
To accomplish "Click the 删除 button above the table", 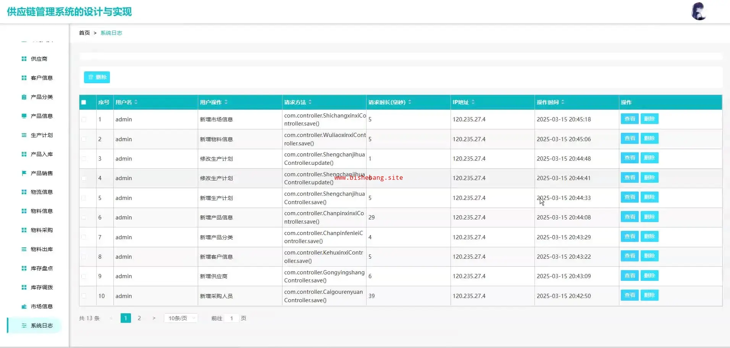I will point(97,77).
